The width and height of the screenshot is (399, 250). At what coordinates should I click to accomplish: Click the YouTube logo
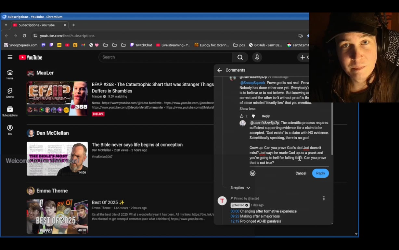click(x=31, y=57)
